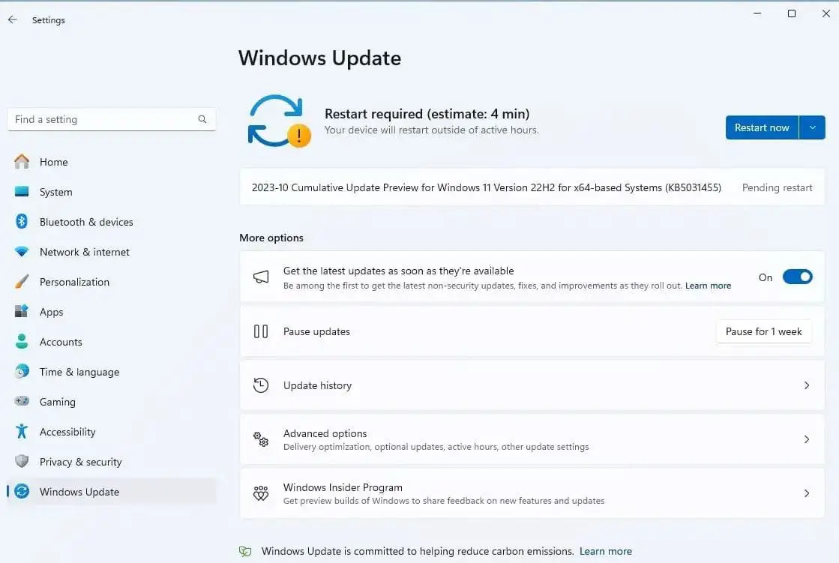
Task: Click the Apps icon in sidebar
Action: [x=22, y=312]
